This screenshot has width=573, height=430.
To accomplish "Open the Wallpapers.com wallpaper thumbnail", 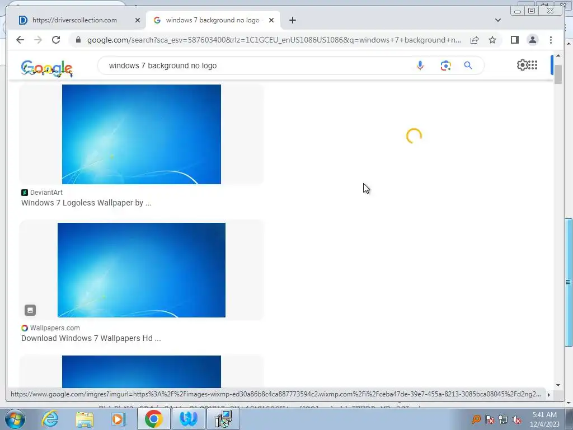I will [142, 270].
